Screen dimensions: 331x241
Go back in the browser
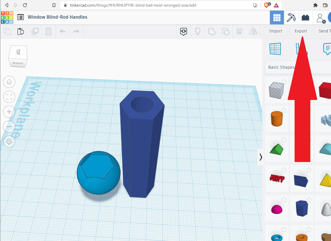[x=7, y=5]
